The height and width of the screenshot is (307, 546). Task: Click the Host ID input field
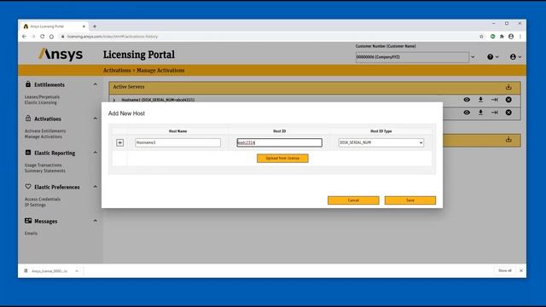click(279, 142)
